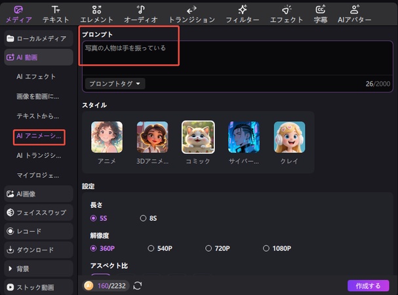
Task: Open the エフェクト (Effects) panel icon
Action: [287, 13]
